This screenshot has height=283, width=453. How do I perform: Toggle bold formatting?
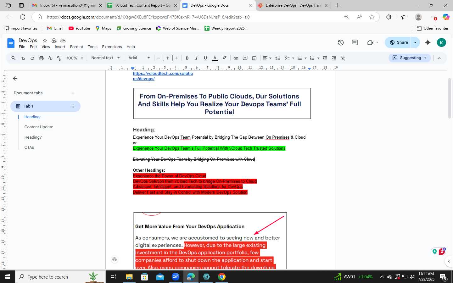(x=187, y=58)
